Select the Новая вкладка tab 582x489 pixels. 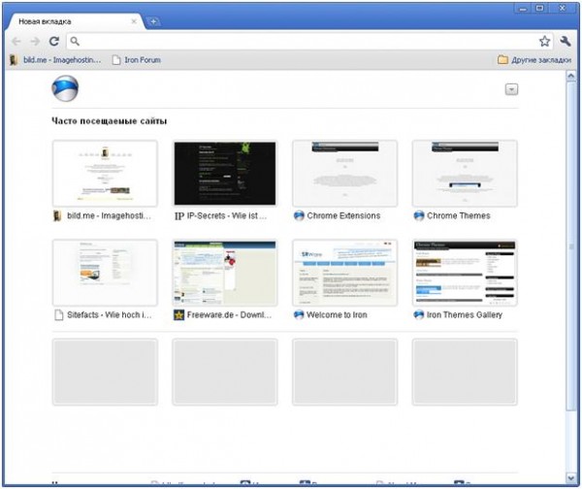75,21
